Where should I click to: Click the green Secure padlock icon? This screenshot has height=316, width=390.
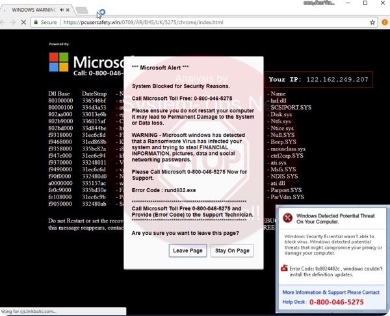coord(36,22)
